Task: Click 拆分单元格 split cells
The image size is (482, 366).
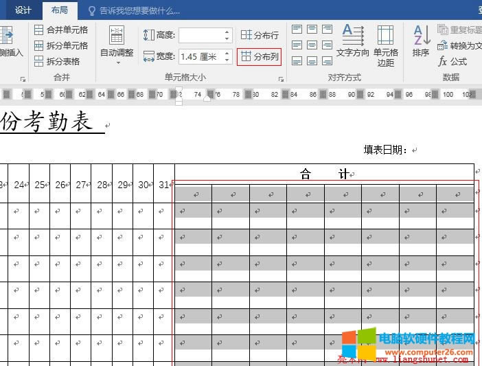Action: click(61, 45)
